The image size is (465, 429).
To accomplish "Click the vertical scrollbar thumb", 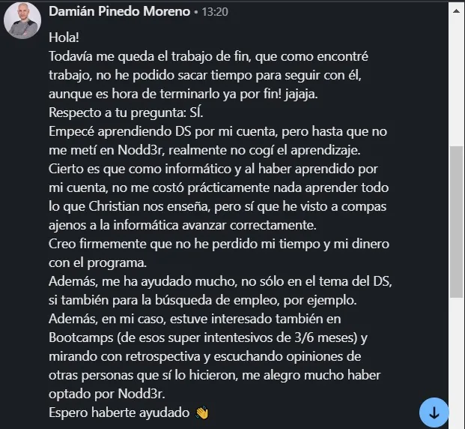I will (x=457, y=222).
